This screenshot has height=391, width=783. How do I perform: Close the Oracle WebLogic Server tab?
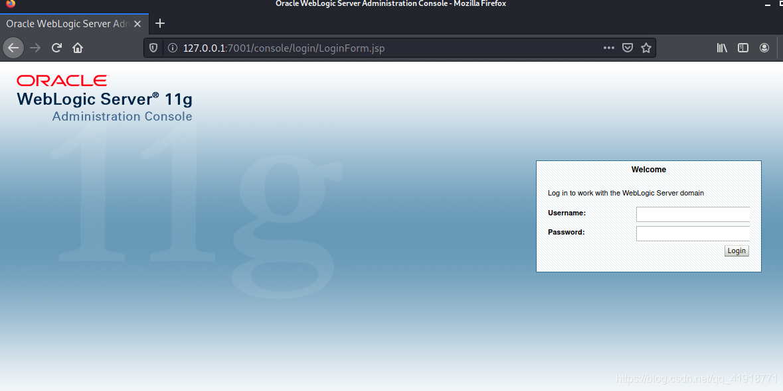(x=137, y=24)
